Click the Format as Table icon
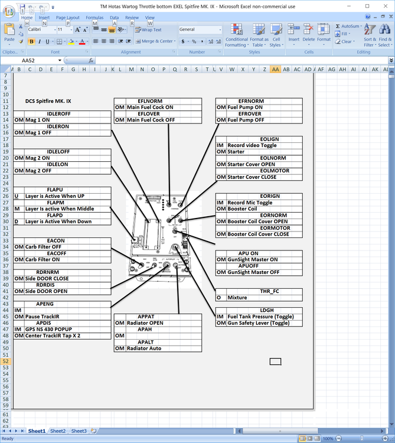Viewport: 395px width, 443px height. [x=259, y=30]
